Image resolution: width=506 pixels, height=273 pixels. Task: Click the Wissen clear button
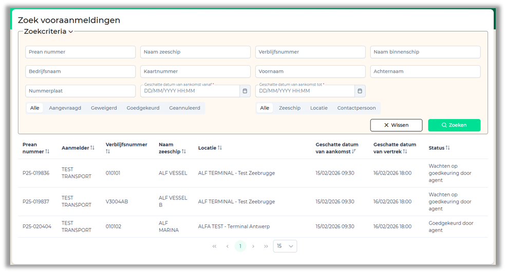pyautogui.click(x=396, y=125)
